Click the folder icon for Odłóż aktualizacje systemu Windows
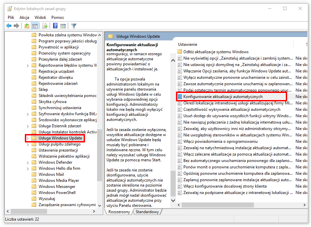Image resolution: width=311 pixels, height=227 pixels. (x=180, y=52)
